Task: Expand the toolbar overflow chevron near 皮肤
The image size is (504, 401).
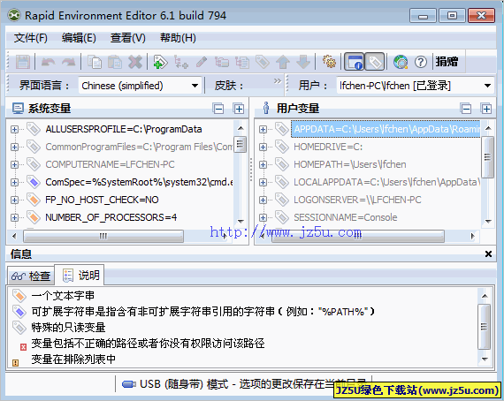Action: [278, 81]
